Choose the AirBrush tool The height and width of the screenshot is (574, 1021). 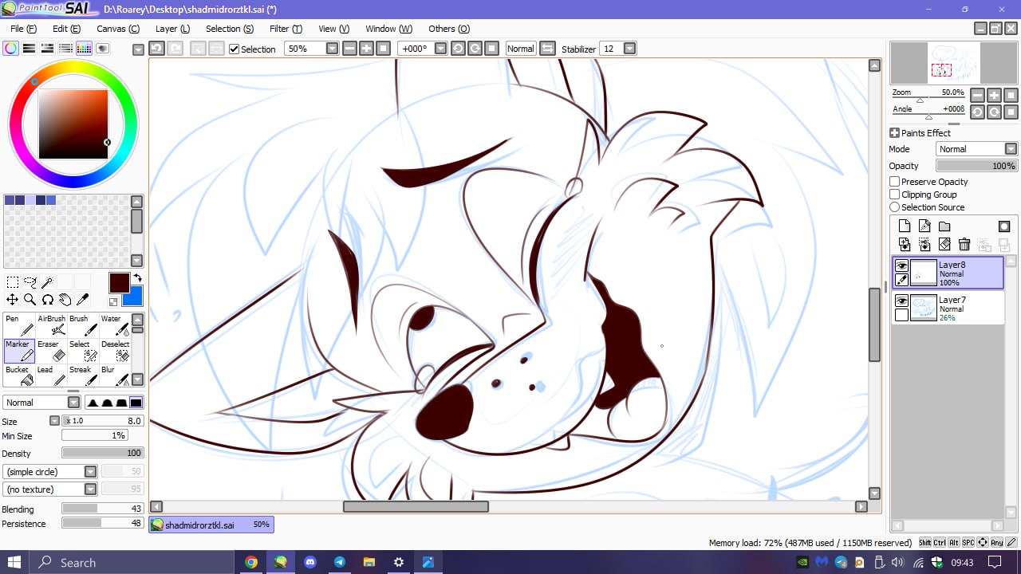[53, 324]
